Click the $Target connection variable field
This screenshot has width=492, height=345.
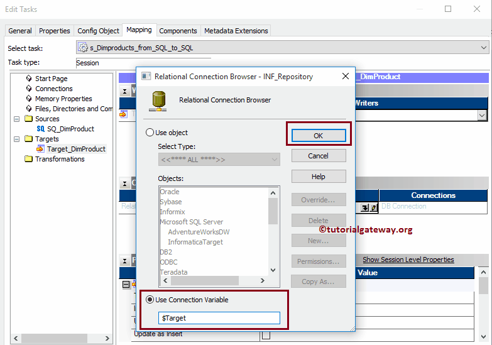point(219,318)
